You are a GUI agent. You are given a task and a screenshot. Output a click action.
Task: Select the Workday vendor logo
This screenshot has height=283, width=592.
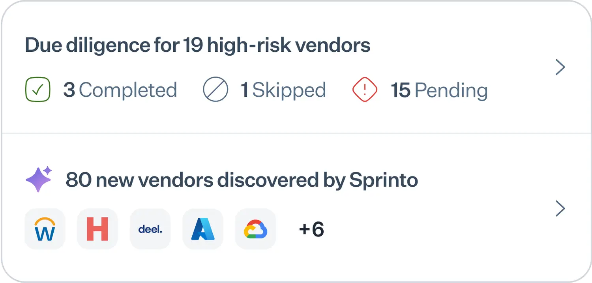coord(45,229)
